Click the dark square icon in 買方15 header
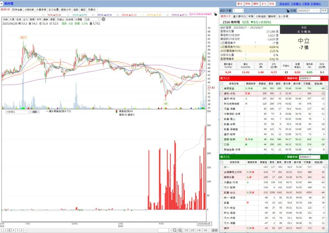Screen dimensions: 329x233 323,79
